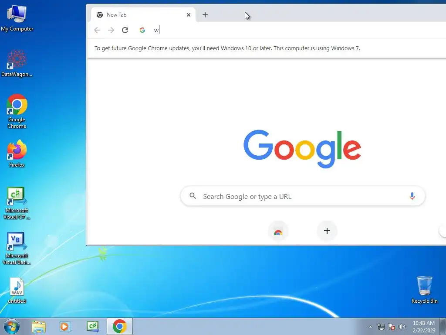
Task: Open a new tab with the plus button
Action: coord(205,15)
